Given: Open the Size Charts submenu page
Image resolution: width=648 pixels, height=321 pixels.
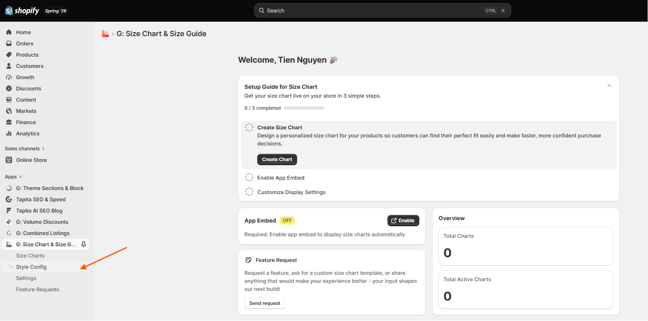Looking at the screenshot, I should point(45,256).
